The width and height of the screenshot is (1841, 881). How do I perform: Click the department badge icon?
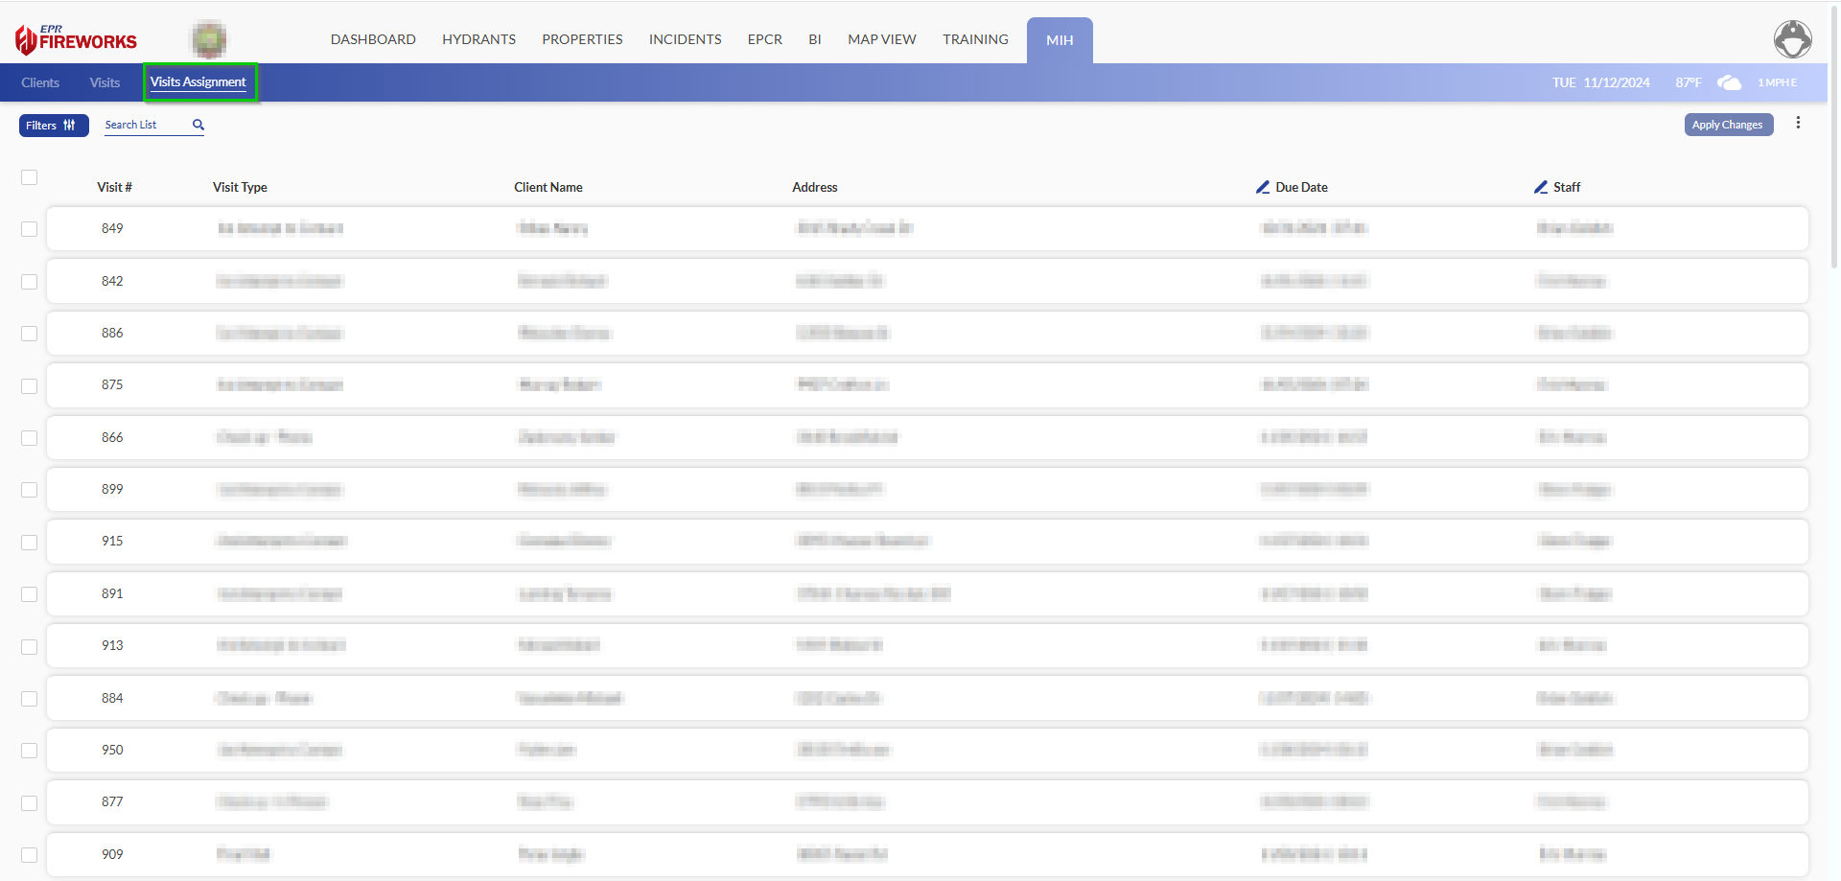209,39
